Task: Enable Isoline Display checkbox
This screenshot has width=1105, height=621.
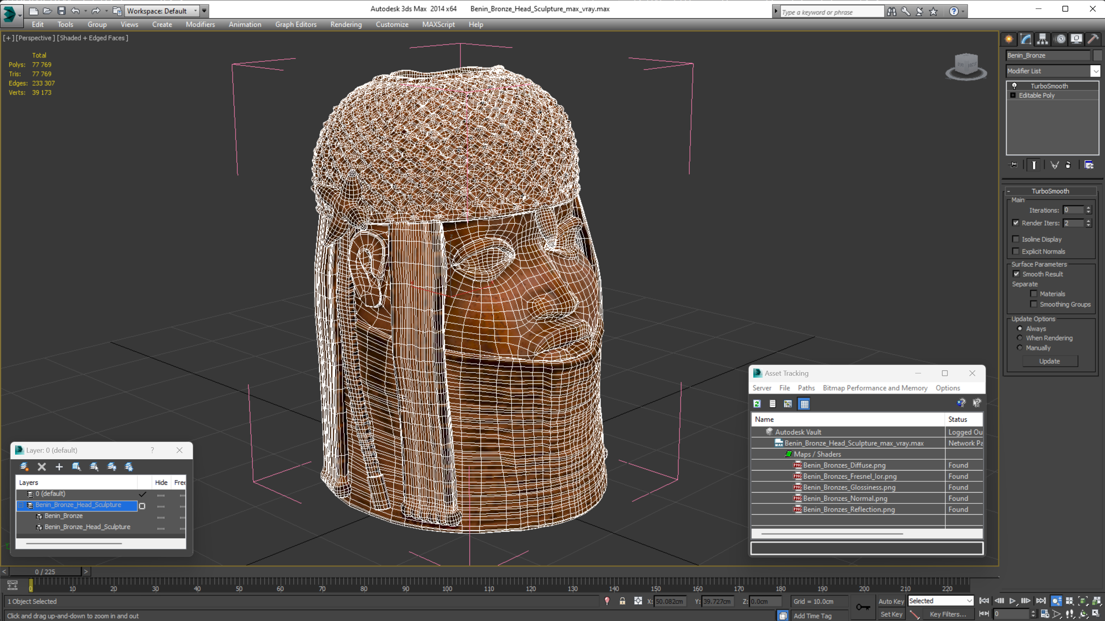Action: tap(1016, 239)
